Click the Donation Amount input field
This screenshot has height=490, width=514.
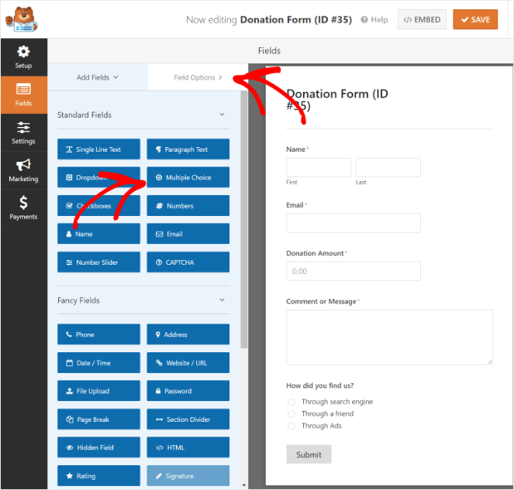click(354, 271)
